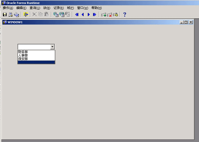Minimize the WINDOW1 window
Image resolution: width=199 pixels, height=142 pixels.
(182, 22)
